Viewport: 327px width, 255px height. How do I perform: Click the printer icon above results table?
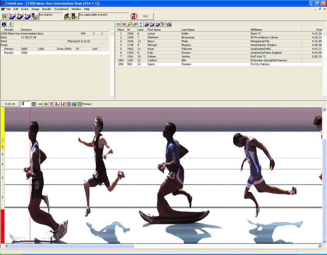[169, 24]
